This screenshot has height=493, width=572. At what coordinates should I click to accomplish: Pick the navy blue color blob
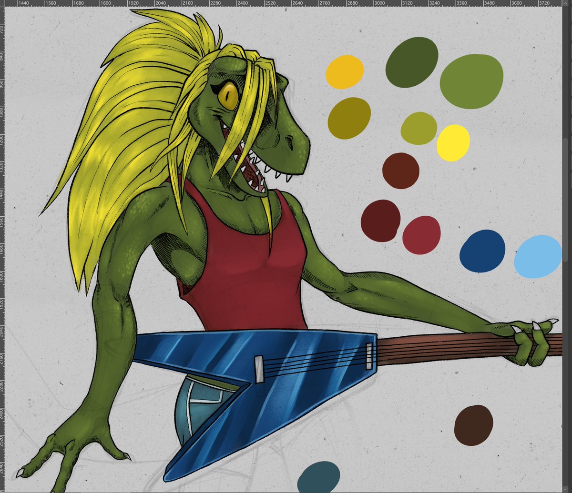pyautogui.click(x=482, y=251)
